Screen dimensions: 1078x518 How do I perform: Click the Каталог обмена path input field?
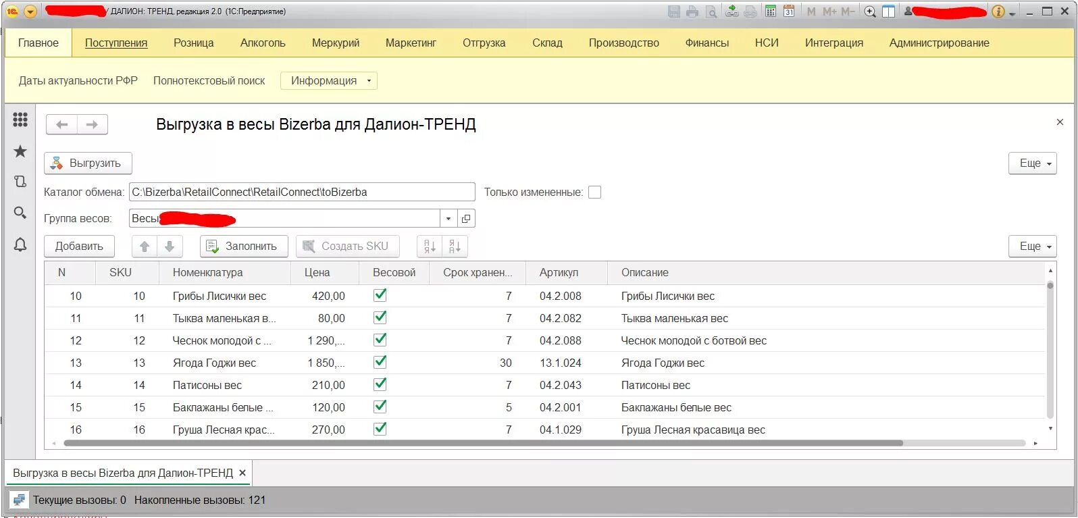[302, 192]
